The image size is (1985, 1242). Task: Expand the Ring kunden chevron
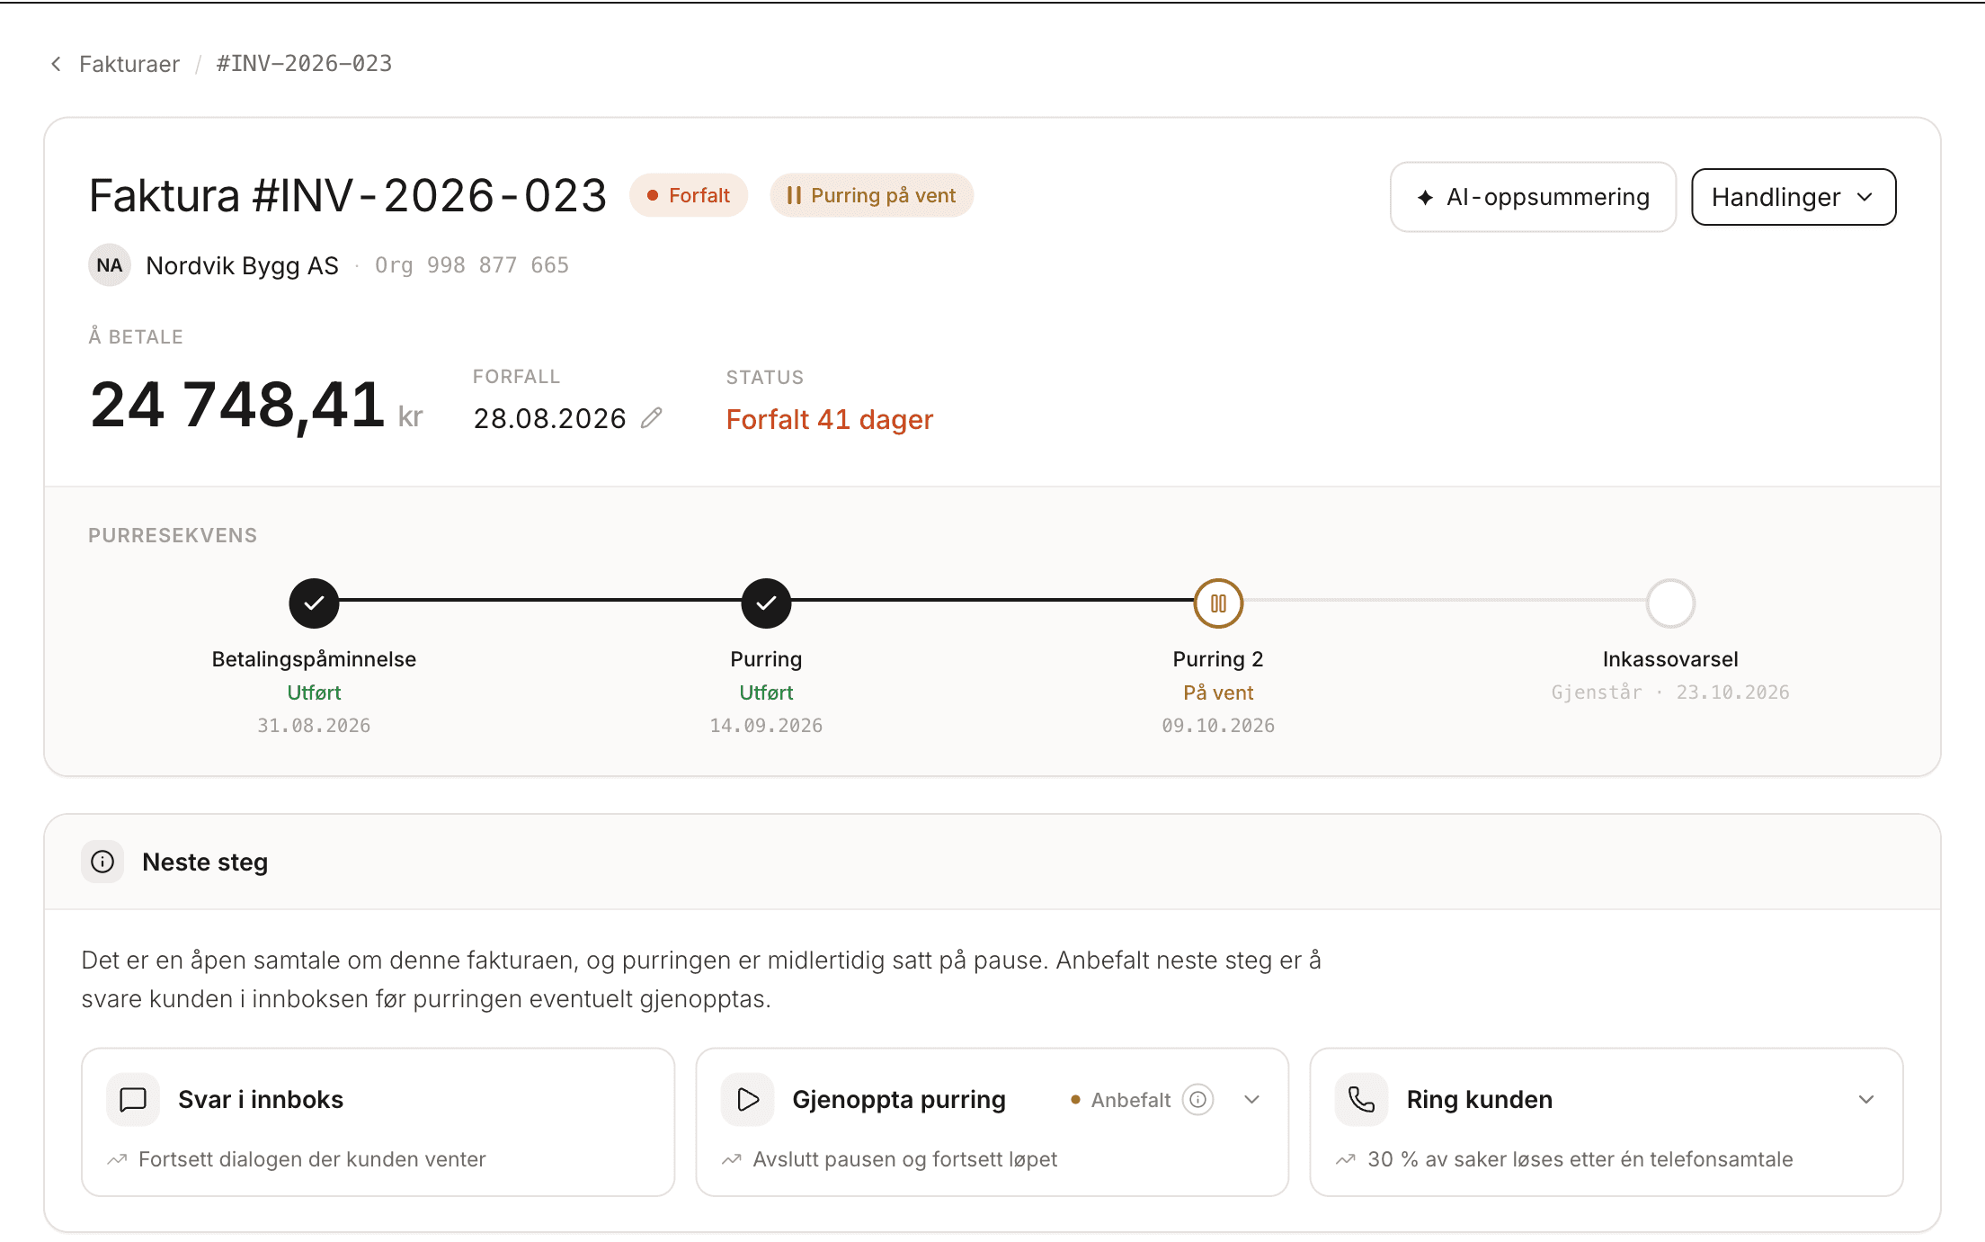[x=1866, y=1099]
